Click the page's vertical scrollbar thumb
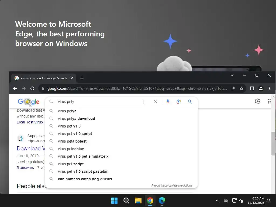The image size is (276, 207). [273, 143]
